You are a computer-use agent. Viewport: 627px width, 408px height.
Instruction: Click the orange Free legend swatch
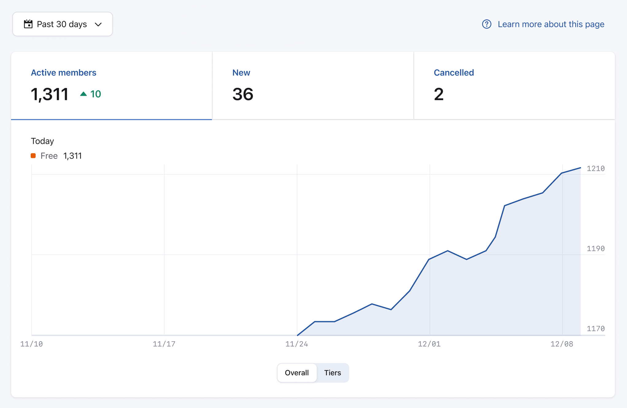pyautogui.click(x=33, y=156)
